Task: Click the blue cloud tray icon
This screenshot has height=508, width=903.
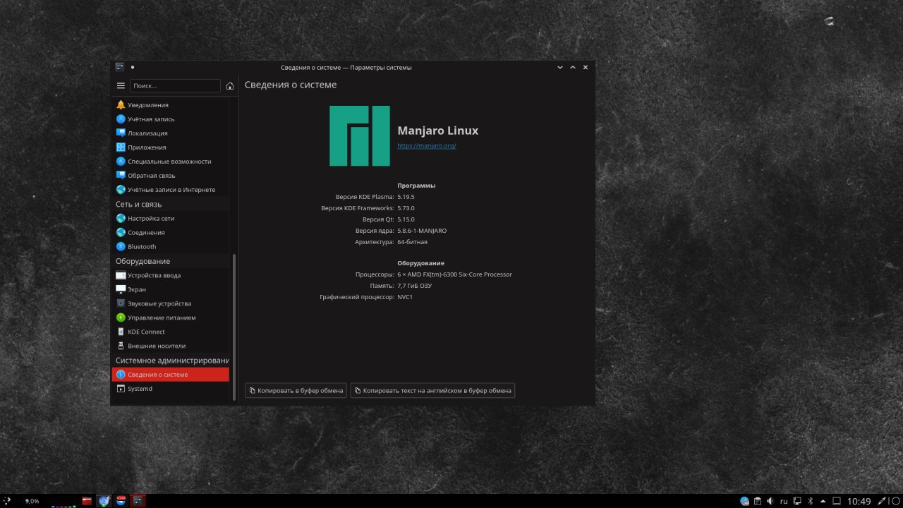Action: tap(744, 501)
